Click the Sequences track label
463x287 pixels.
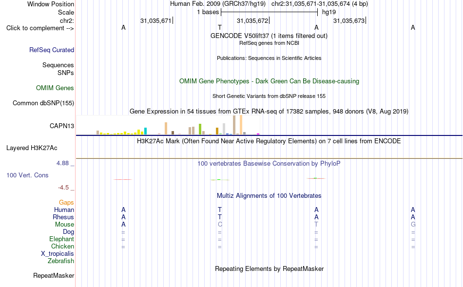(x=58, y=65)
